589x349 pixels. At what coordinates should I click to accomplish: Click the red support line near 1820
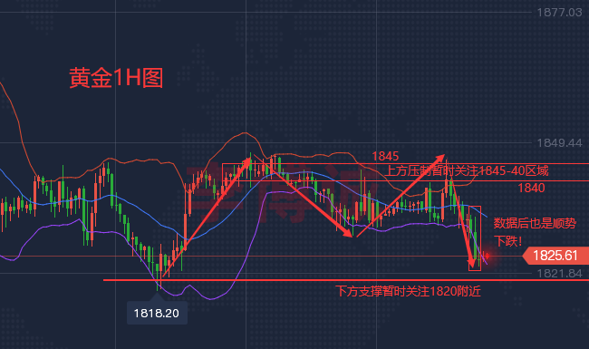[346, 280]
